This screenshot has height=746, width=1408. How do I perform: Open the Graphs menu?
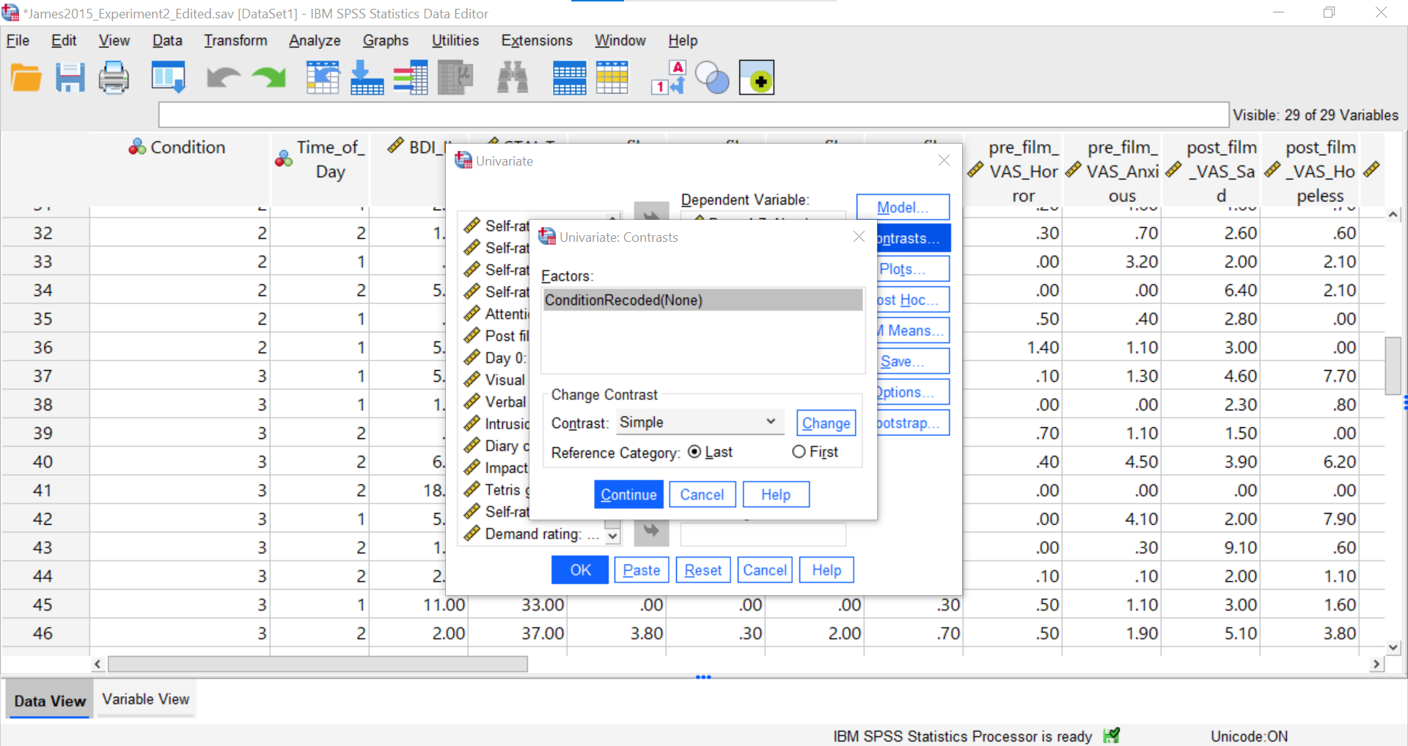coord(386,40)
